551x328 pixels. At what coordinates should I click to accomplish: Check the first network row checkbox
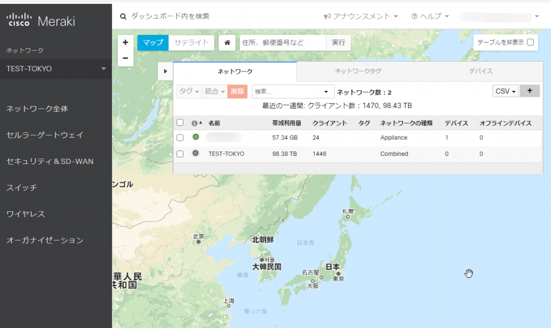point(180,138)
